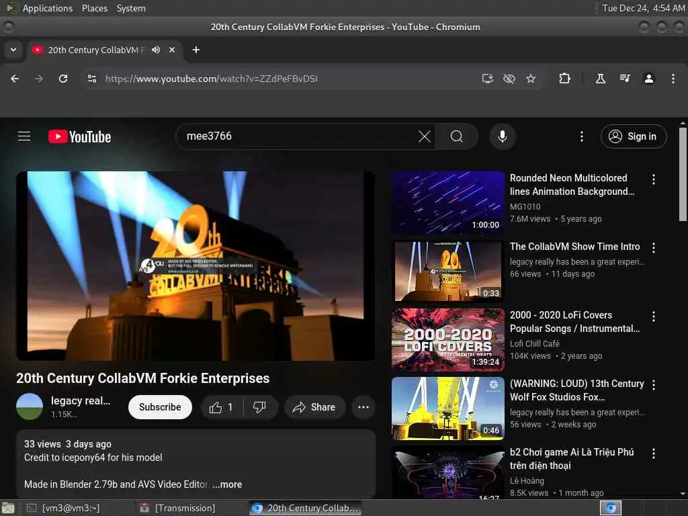Open the legacy real channel name link
Image resolution: width=688 pixels, height=516 pixels.
pos(81,400)
